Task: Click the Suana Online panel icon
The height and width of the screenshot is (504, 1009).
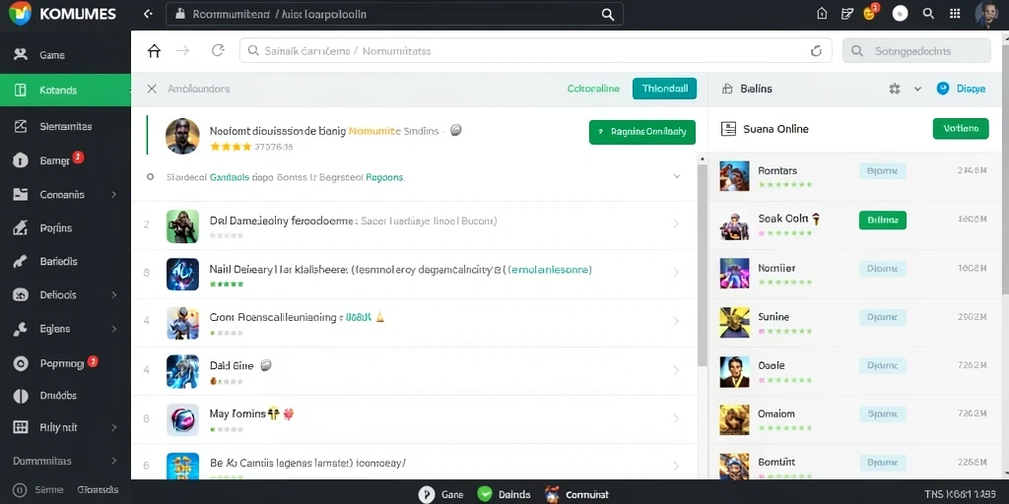Action: 728,129
